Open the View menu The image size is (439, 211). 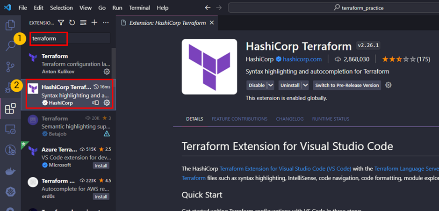86,8
